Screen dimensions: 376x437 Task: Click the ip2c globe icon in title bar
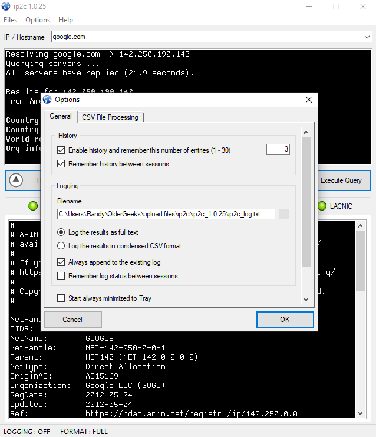6,6
